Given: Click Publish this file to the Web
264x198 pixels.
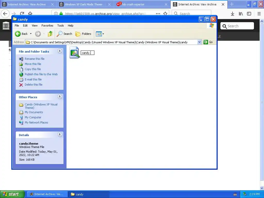Looking at the screenshot, I should 41,74.
